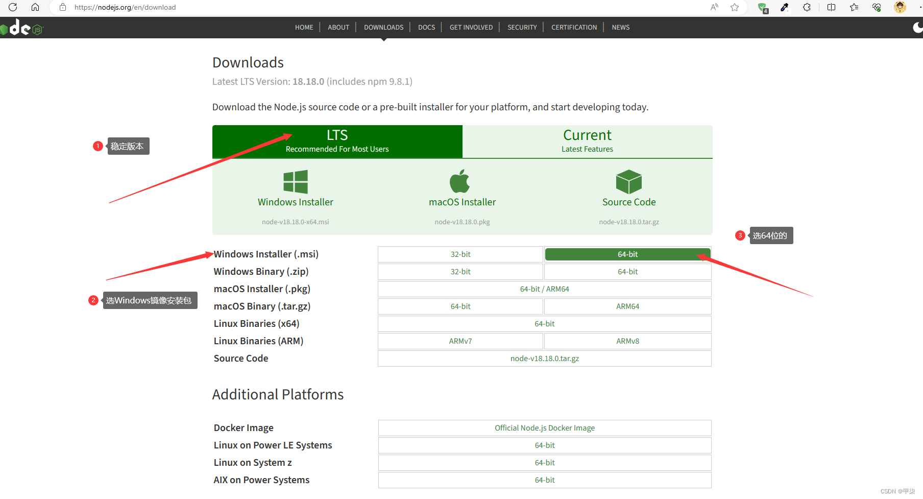Open the DOCS menu item

[x=427, y=28]
